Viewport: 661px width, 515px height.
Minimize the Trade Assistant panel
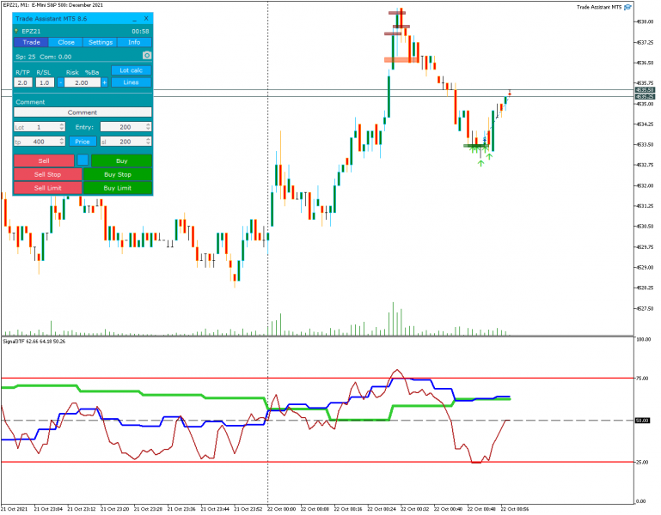click(134, 19)
